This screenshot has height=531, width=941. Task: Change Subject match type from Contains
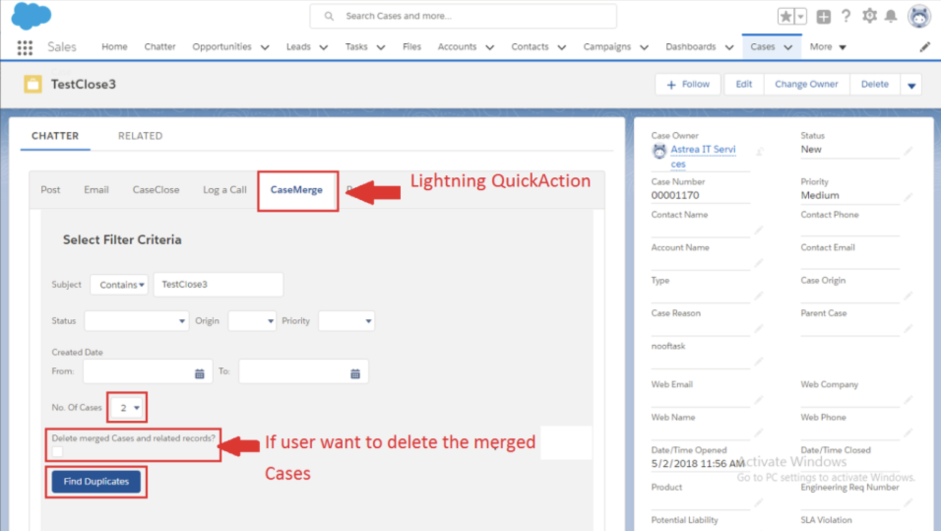[119, 284]
